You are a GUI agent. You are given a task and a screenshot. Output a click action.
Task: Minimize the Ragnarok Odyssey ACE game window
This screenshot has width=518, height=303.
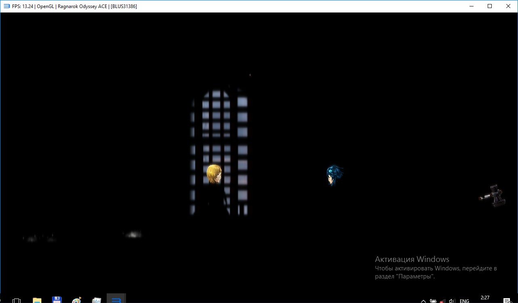click(471, 6)
